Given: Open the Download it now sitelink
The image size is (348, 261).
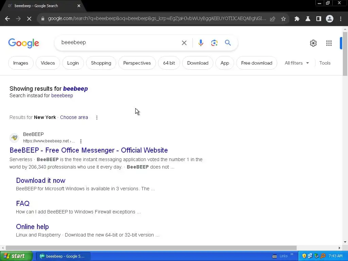Looking at the screenshot, I should tap(41, 180).
